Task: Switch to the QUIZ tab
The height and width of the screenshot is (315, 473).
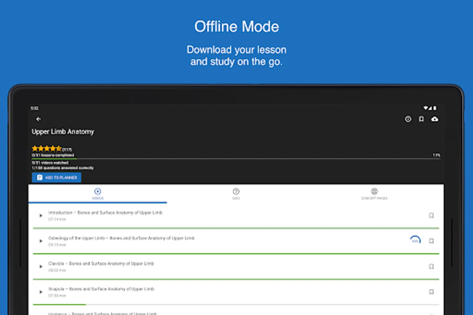Action: point(236,194)
